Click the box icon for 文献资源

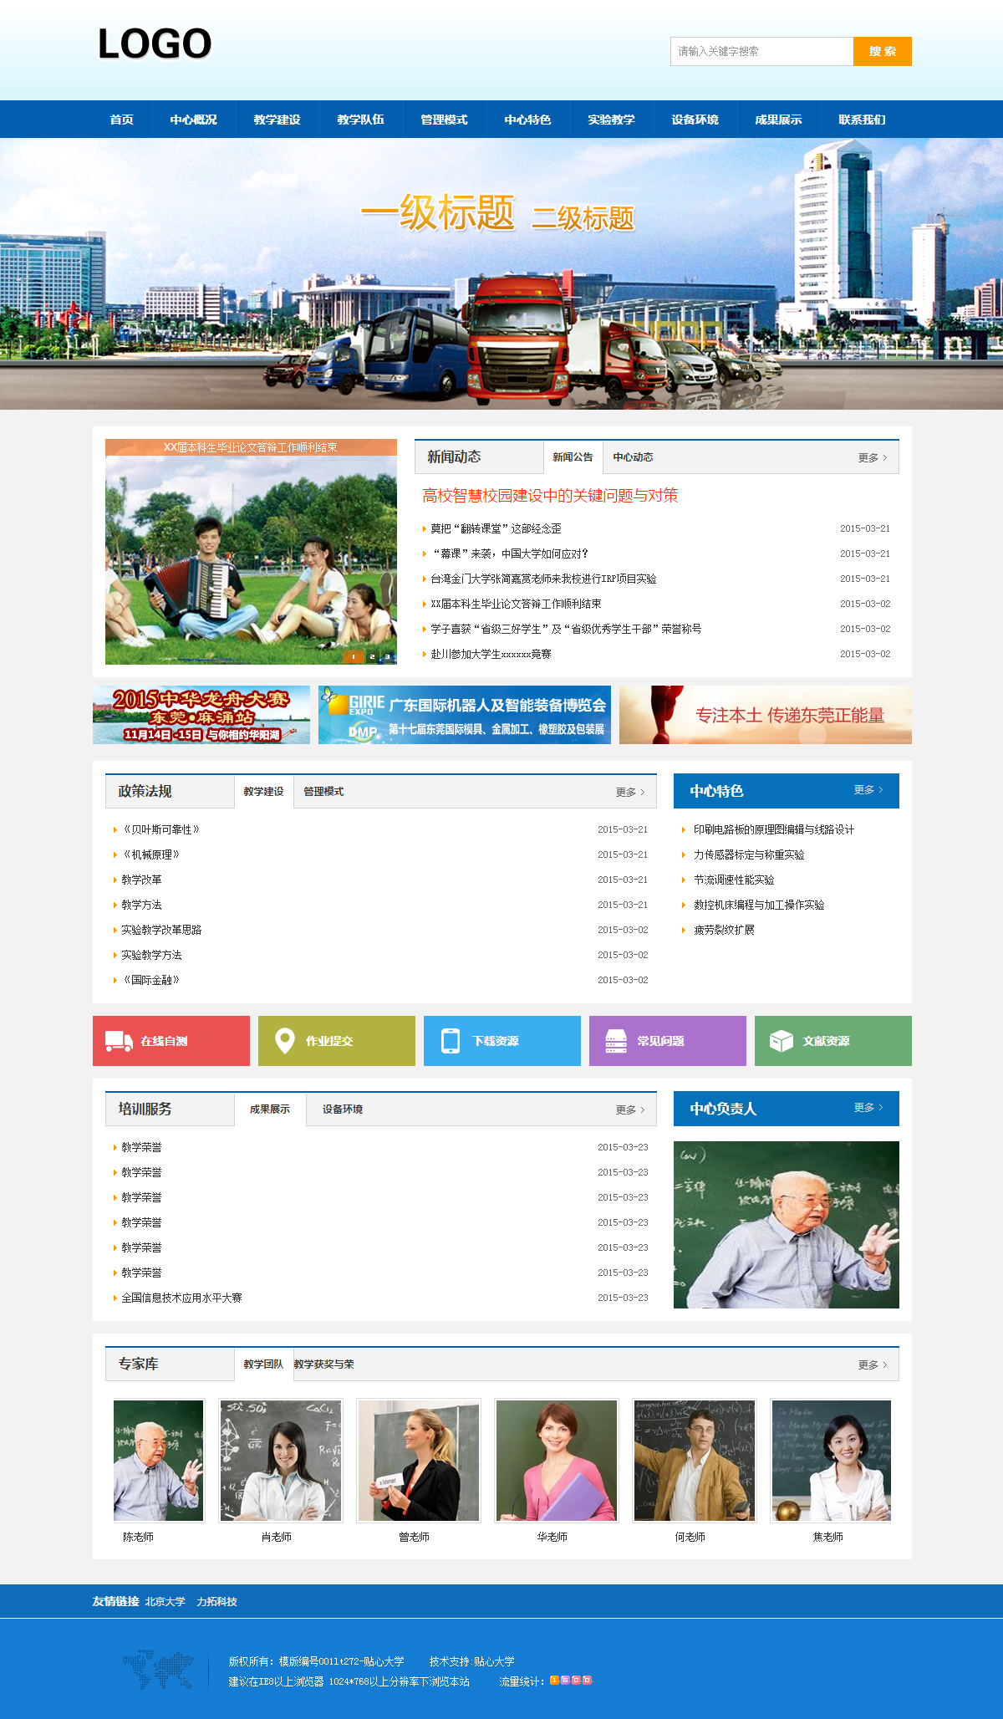pyautogui.click(x=781, y=1041)
